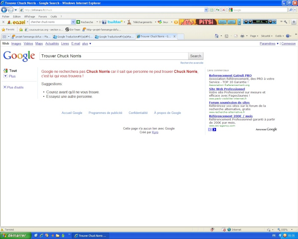Open the Page dropdown menu
Viewport: 298px width, 239px height.
tap(254, 36)
